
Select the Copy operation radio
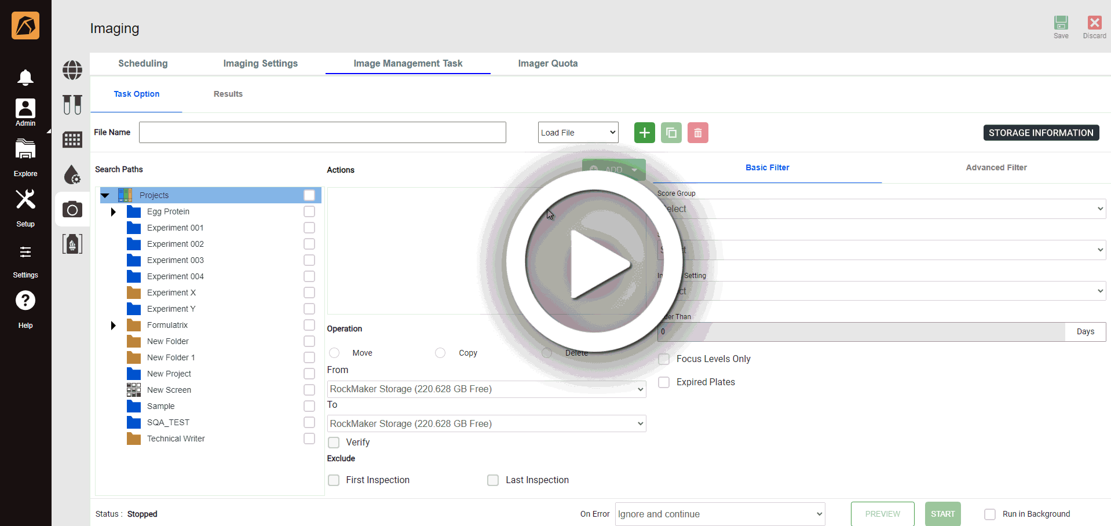(440, 353)
